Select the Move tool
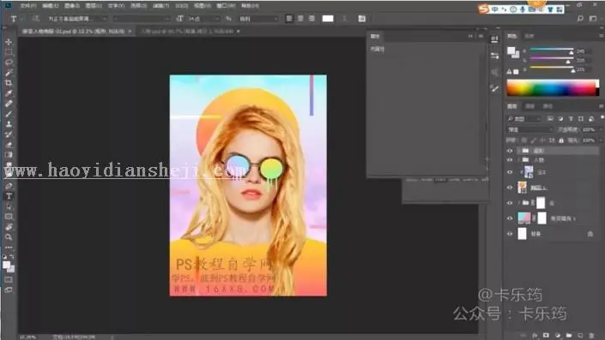Image resolution: width=605 pixels, height=340 pixels. click(x=9, y=42)
